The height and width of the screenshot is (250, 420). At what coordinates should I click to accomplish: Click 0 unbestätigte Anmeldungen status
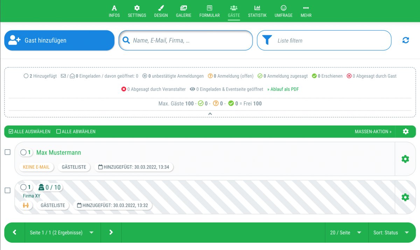tap(173, 76)
